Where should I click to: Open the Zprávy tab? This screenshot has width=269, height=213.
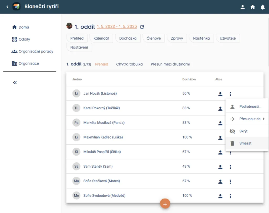177,38
